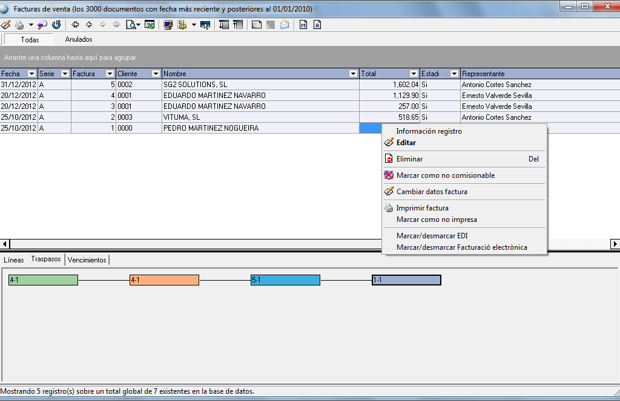Select the SG2 SOLUTIONS, SL row name

[x=260, y=85]
